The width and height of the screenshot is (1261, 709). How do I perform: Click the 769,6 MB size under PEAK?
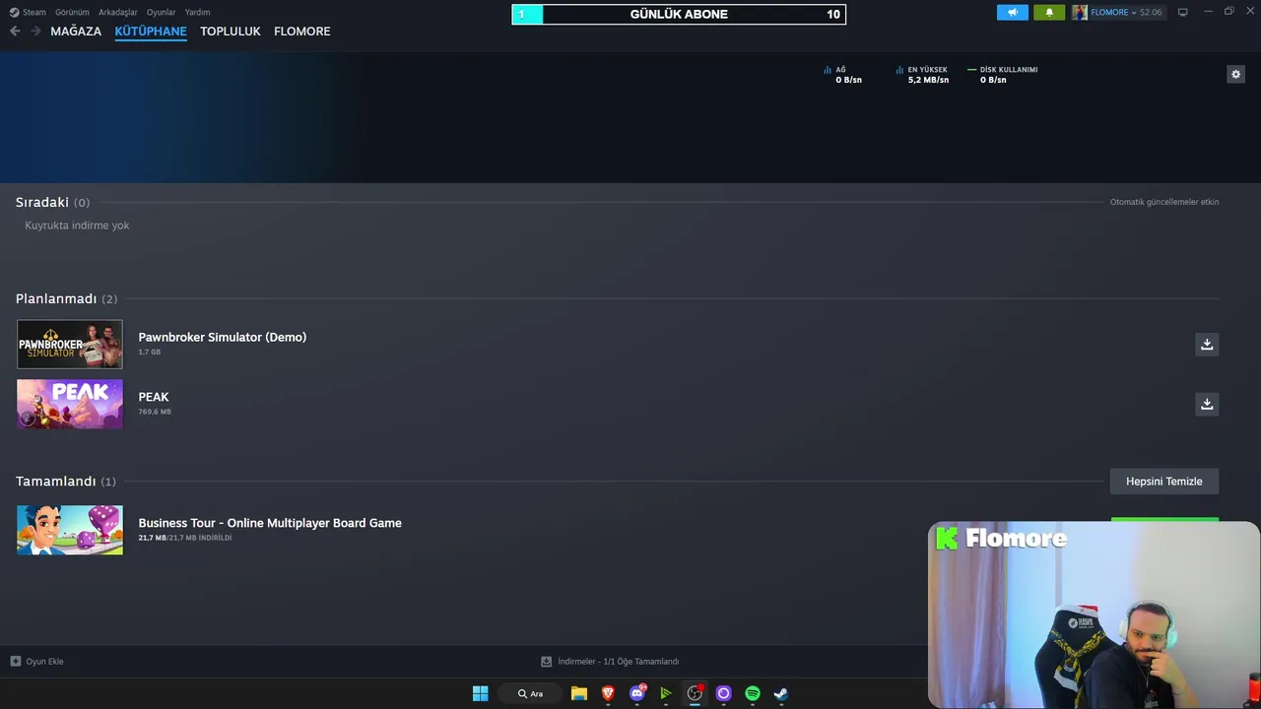coord(155,412)
